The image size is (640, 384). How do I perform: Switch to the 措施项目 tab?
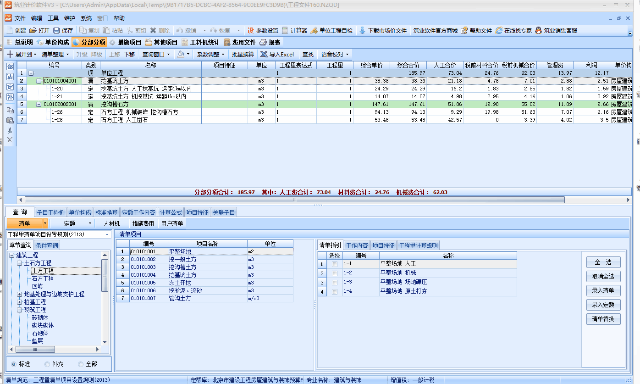125,42
